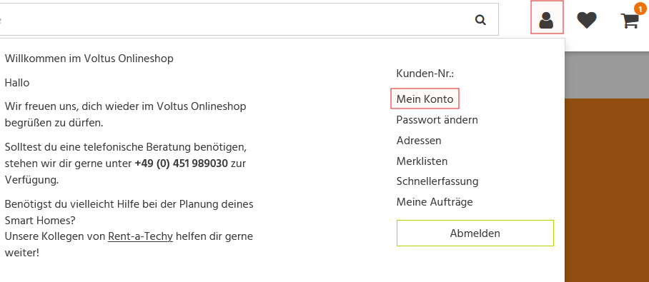The height and width of the screenshot is (282, 649).
Task: Open Merklisten
Action: click(422, 161)
